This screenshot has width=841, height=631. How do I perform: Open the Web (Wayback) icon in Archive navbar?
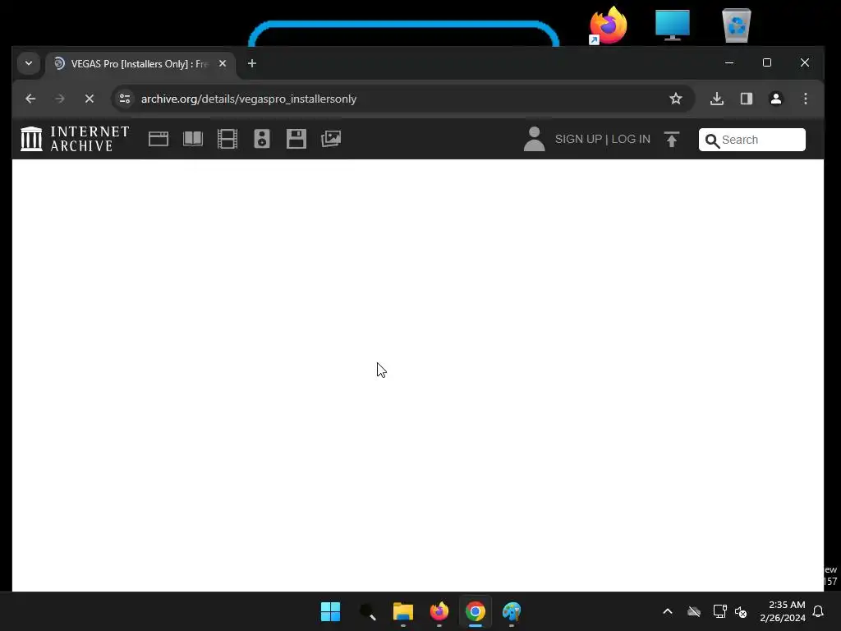pos(159,139)
